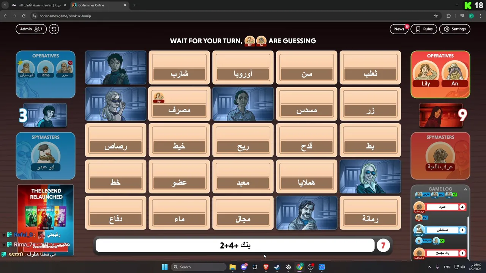Open Brave browser from the taskbar

click(x=266, y=267)
